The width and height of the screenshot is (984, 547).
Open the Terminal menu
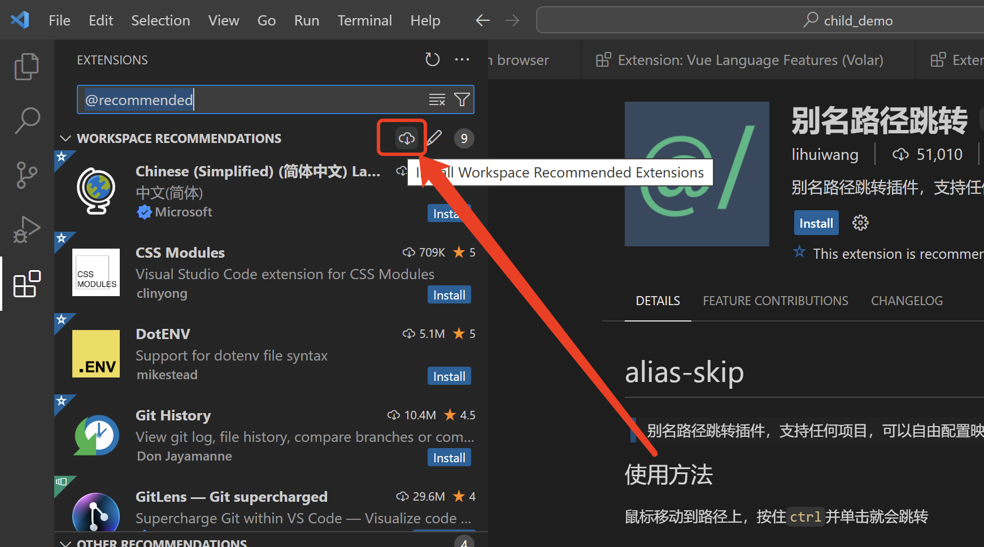point(364,21)
